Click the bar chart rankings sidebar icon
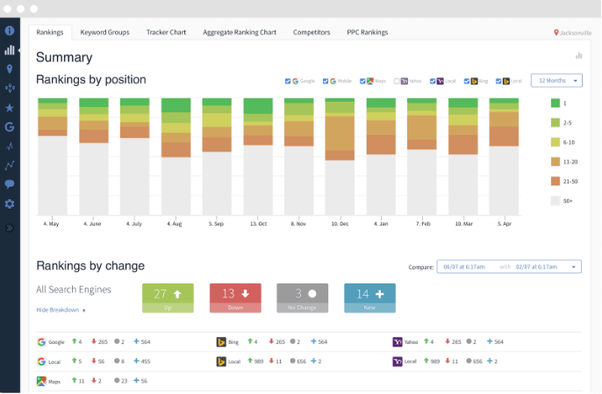602x394 pixels. pos(10,50)
